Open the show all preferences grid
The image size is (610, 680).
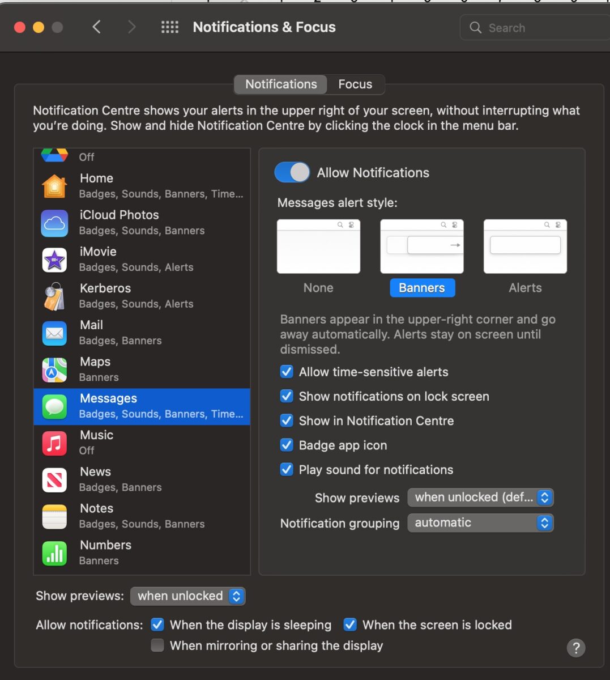coord(170,27)
